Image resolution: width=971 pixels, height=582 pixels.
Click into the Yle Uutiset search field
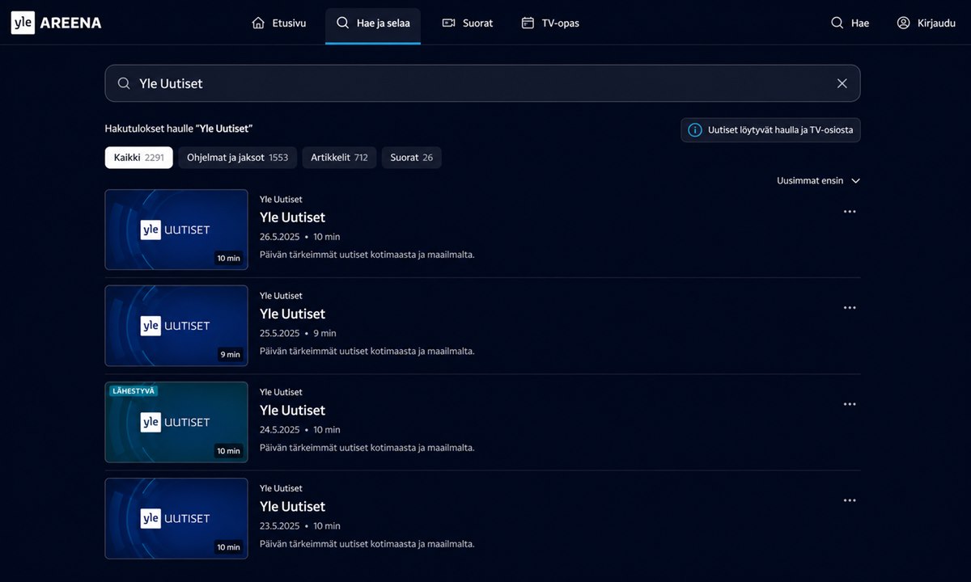pos(482,83)
